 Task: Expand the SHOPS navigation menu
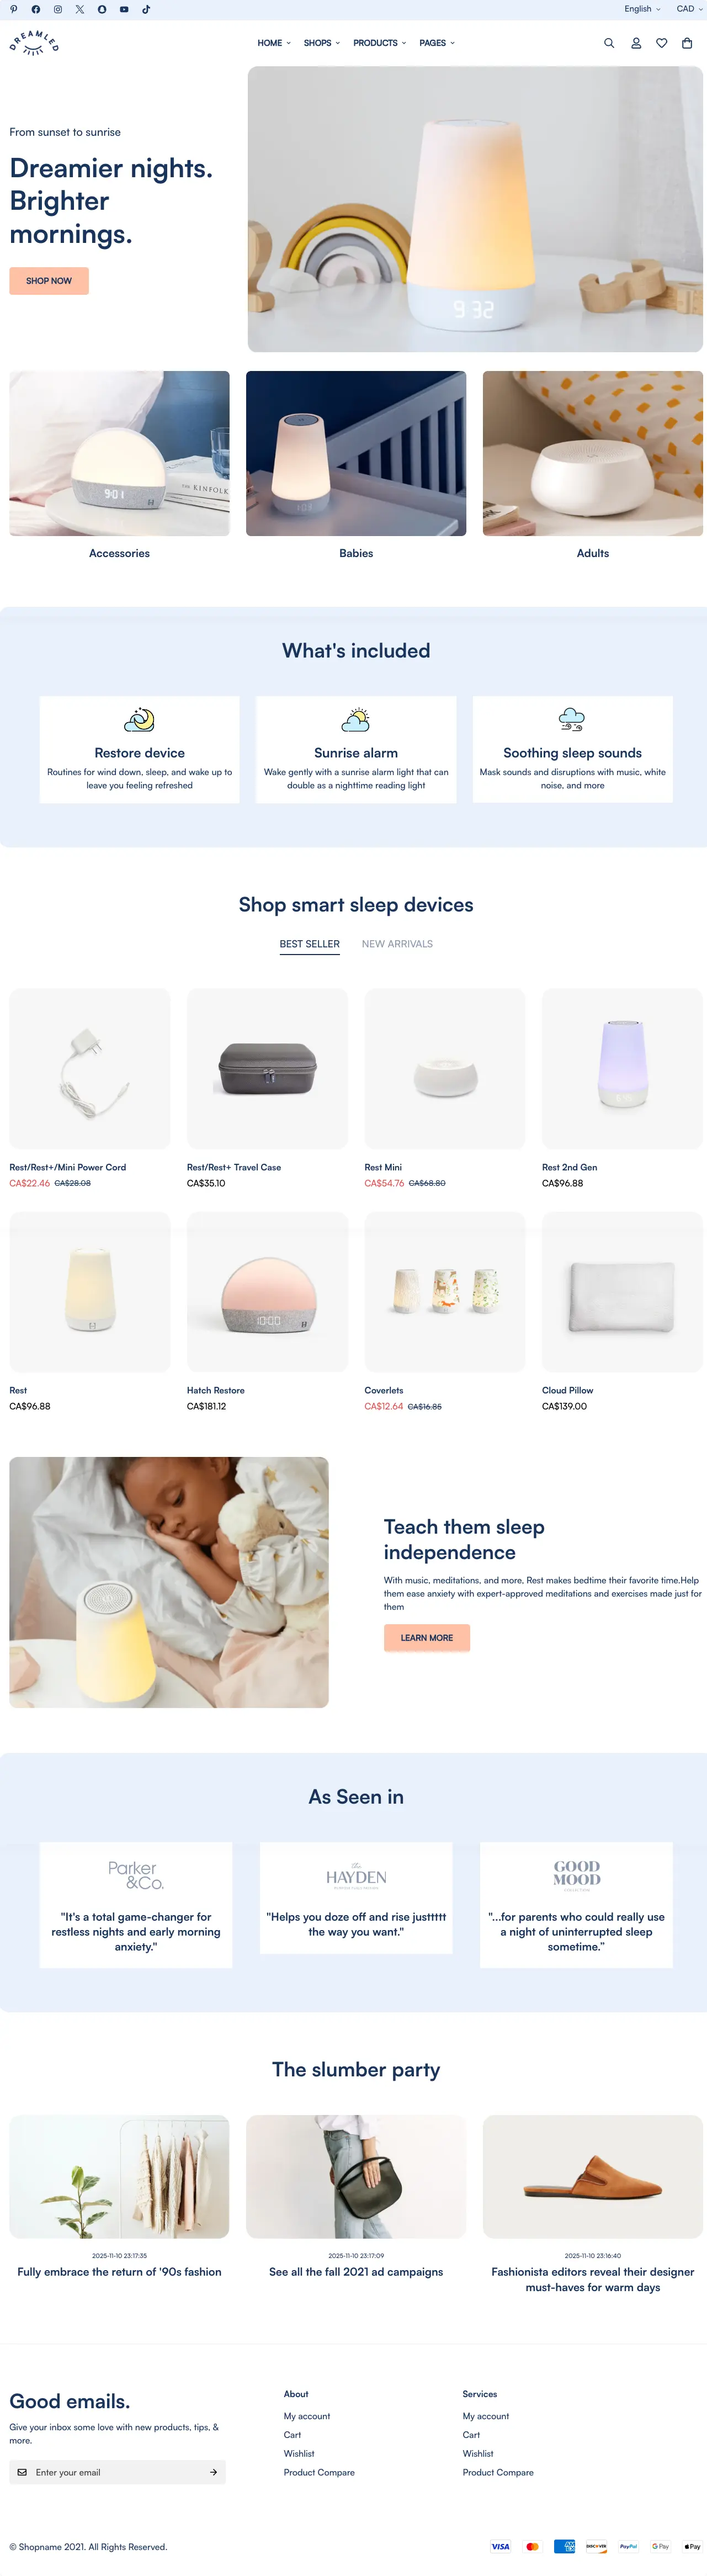pos(322,43)
